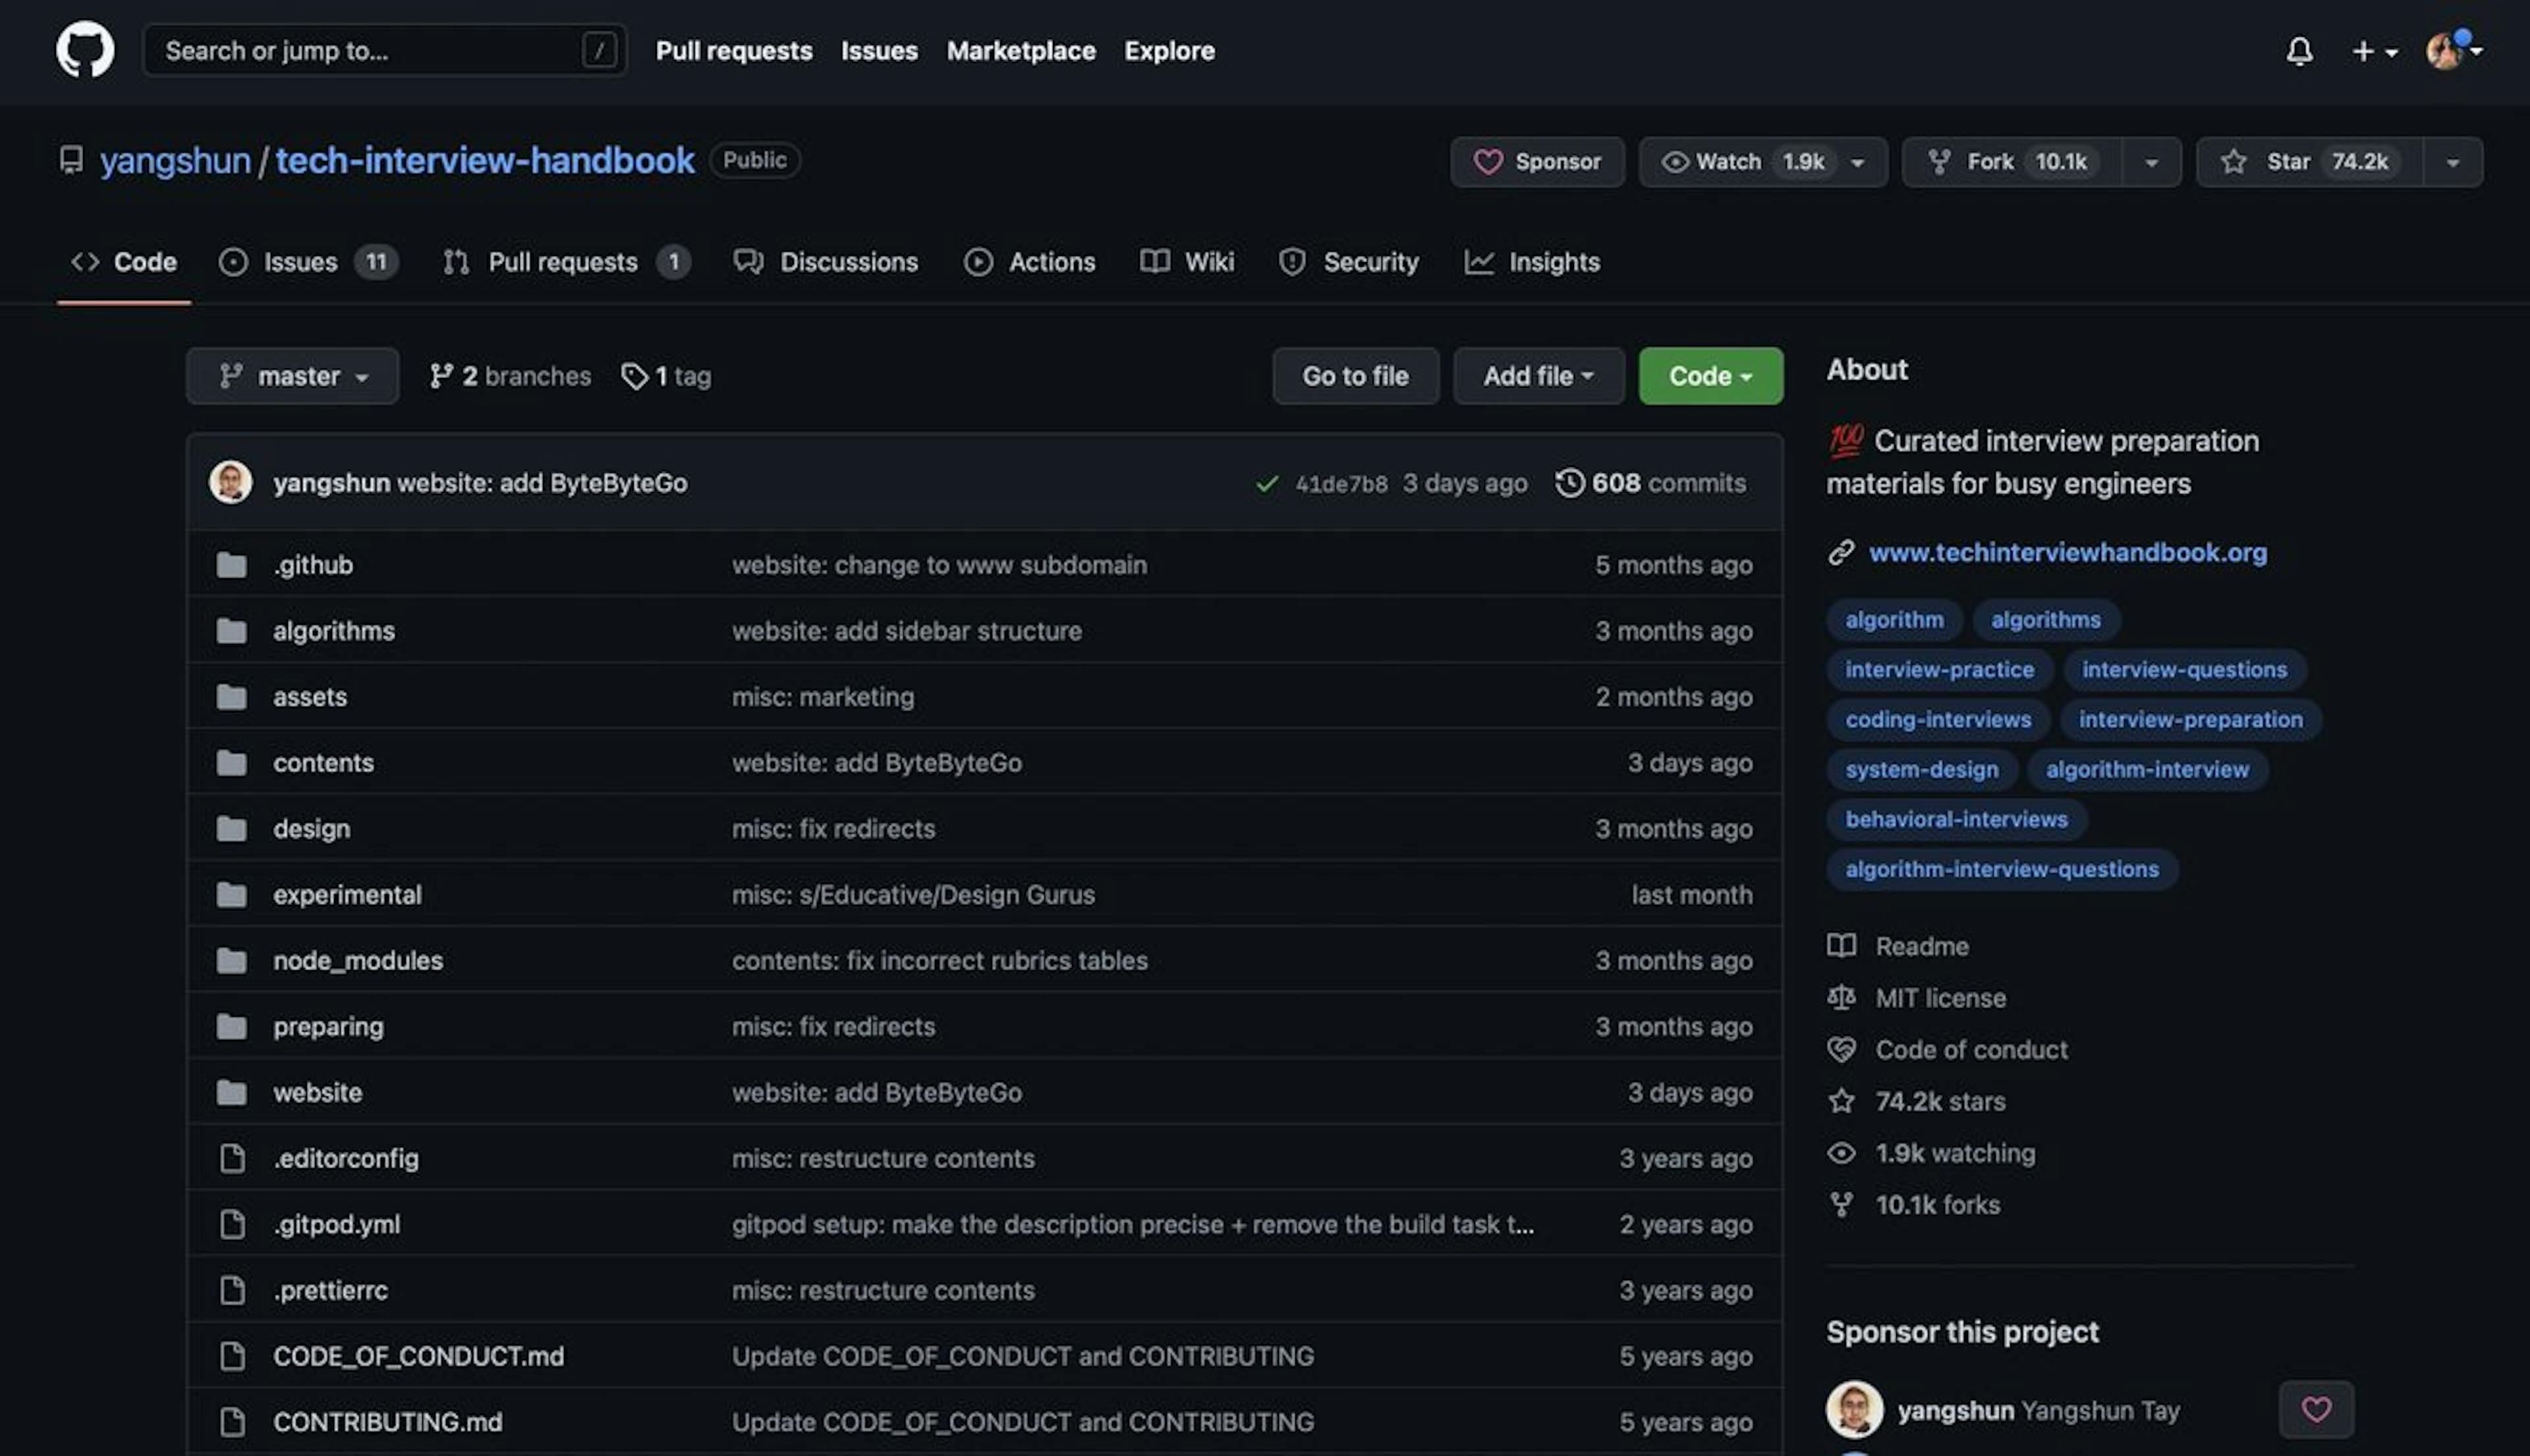Click the green check status icon
The width and height of the screenshot is (2530, 1456).
click(x=1266, y=484)
